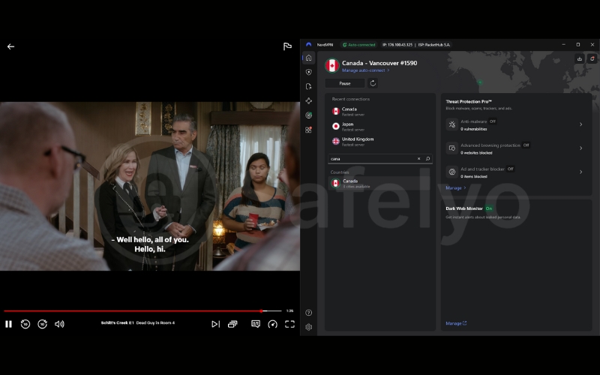Open NordVPN Home sidebar icon

tap(308, 58)
